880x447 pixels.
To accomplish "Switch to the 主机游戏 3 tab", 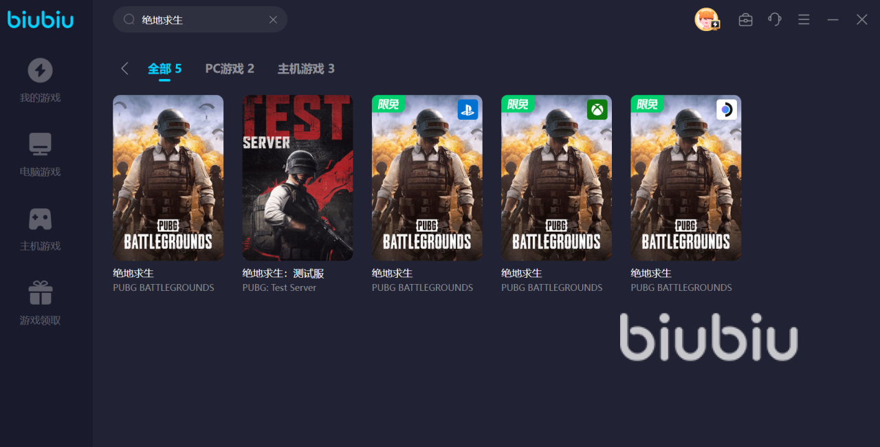I will point(306,69).
